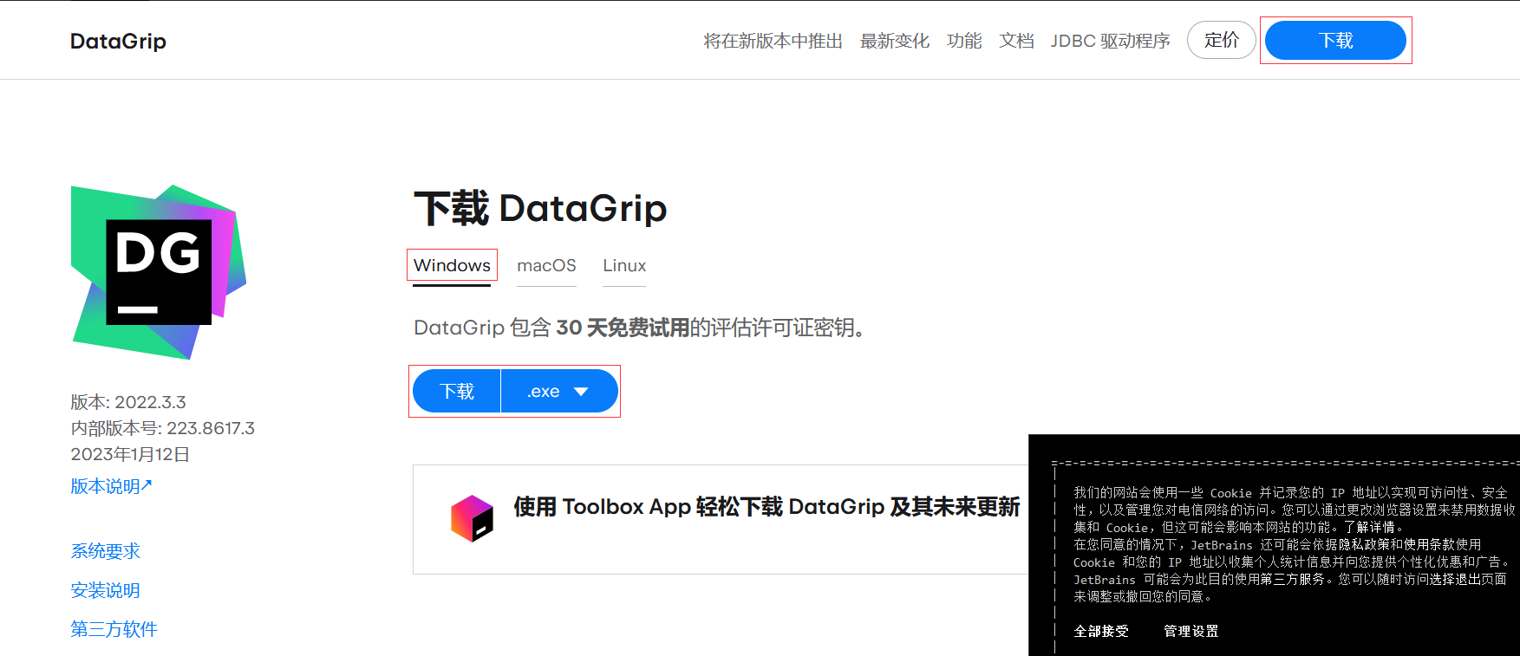
Task: Click the Toolbox App cube icon
Action: pos(472,518)
